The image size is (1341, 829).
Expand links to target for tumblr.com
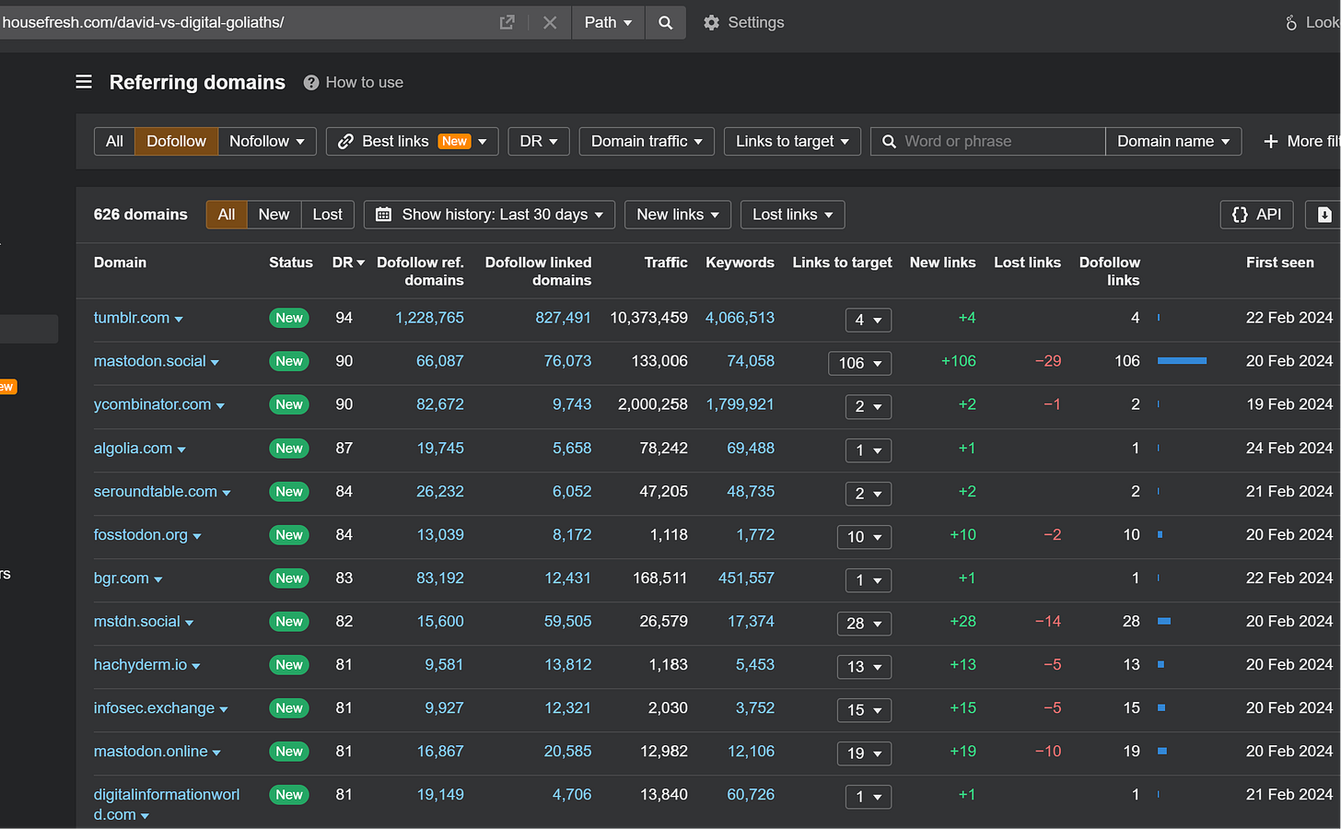point(869,320)
